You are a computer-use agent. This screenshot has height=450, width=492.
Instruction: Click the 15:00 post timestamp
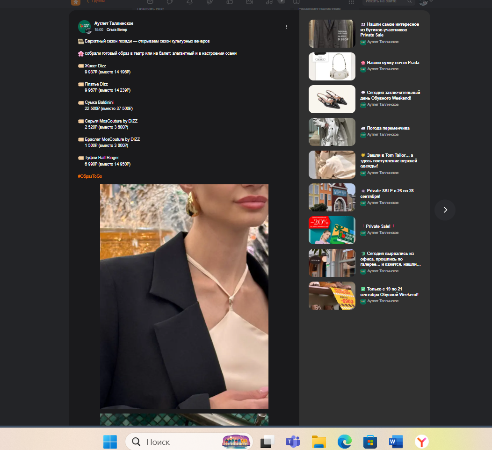pos(99,30)
